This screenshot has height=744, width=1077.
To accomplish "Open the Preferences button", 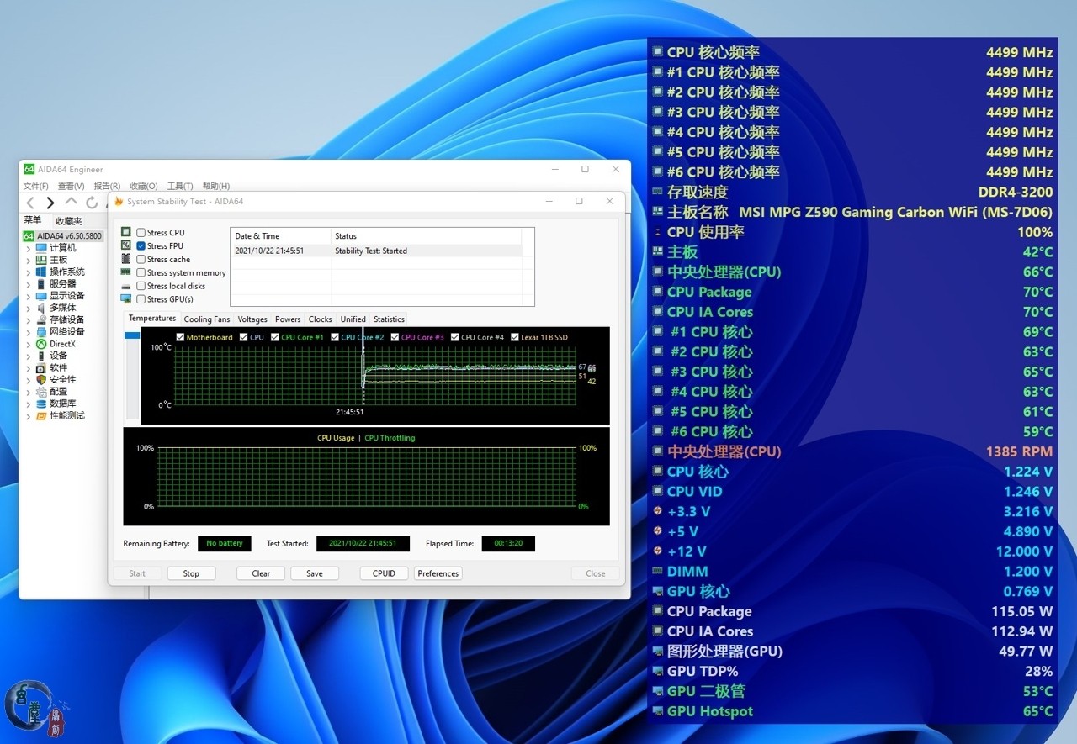I will tap(438, 573).
